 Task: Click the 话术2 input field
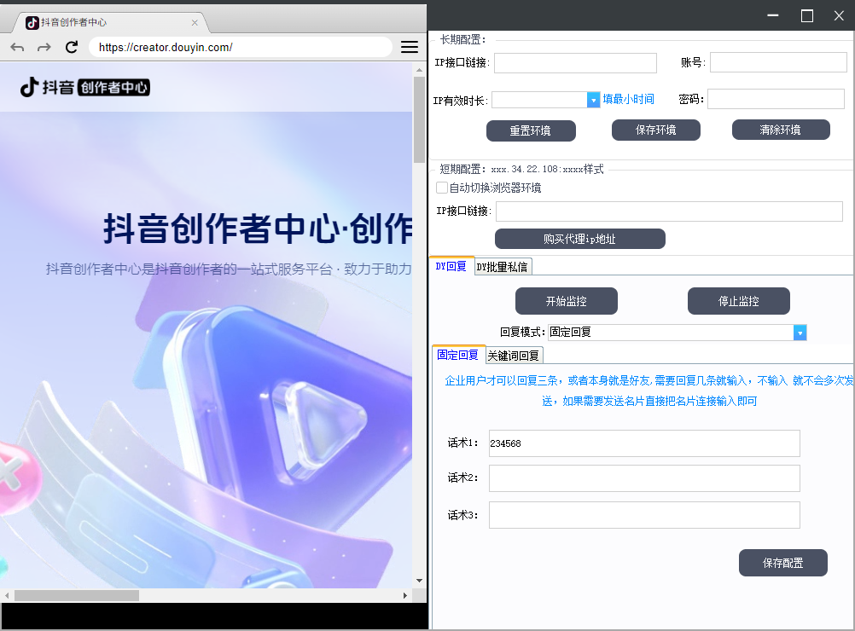pos(644,478)
